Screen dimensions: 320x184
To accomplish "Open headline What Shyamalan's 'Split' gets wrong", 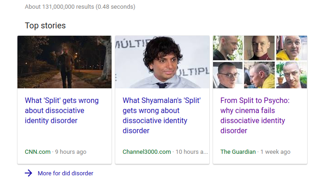I will pos(161,115).
